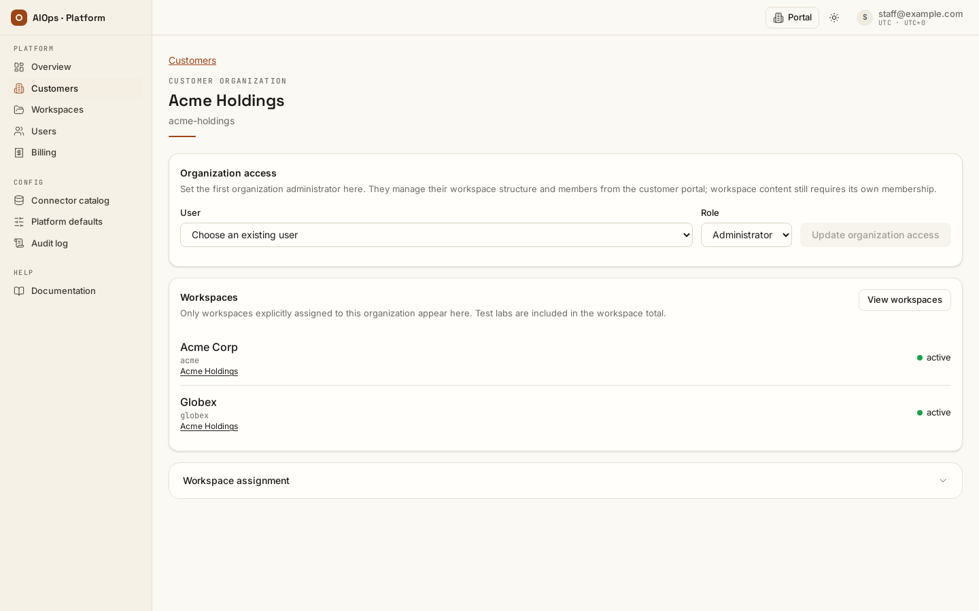979x611 pixels.
Task: Expand the Workspace assignment section
Action: coord(566,481)
